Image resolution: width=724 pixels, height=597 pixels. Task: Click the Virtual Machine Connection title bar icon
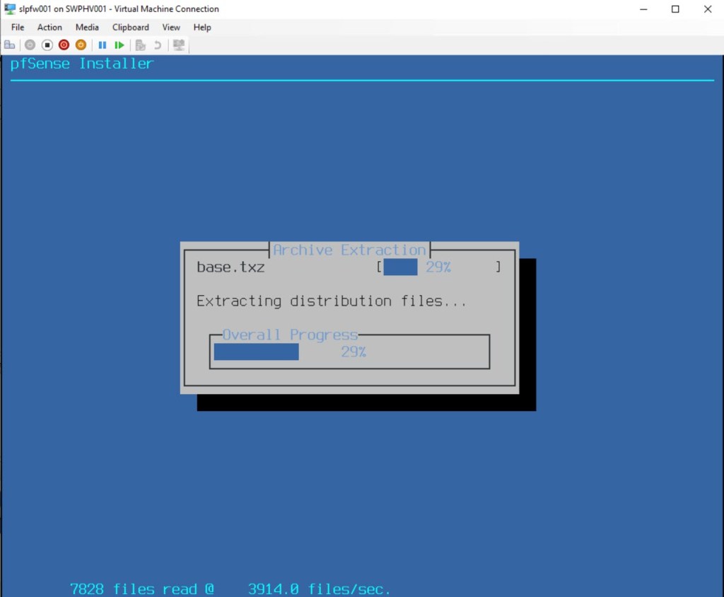pyautogui.click(x=10, y=9)
